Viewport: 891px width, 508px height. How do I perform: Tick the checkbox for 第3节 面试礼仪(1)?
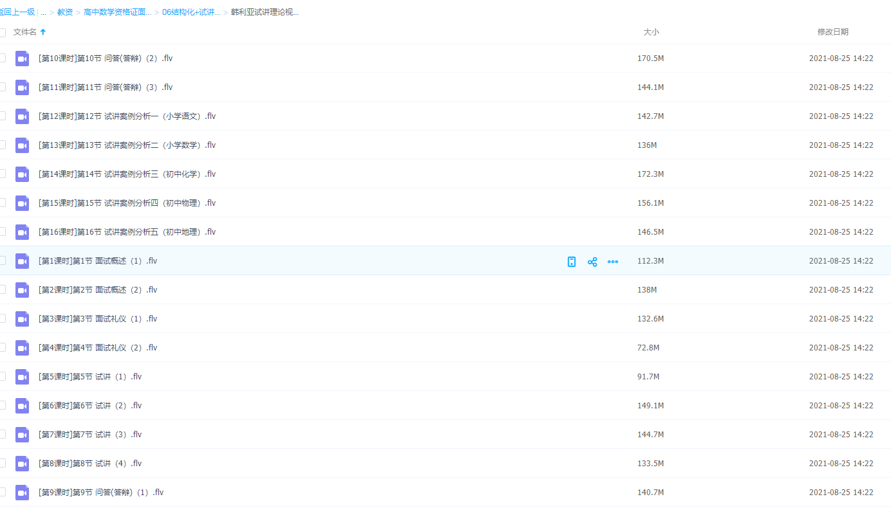tap(3, 318)
